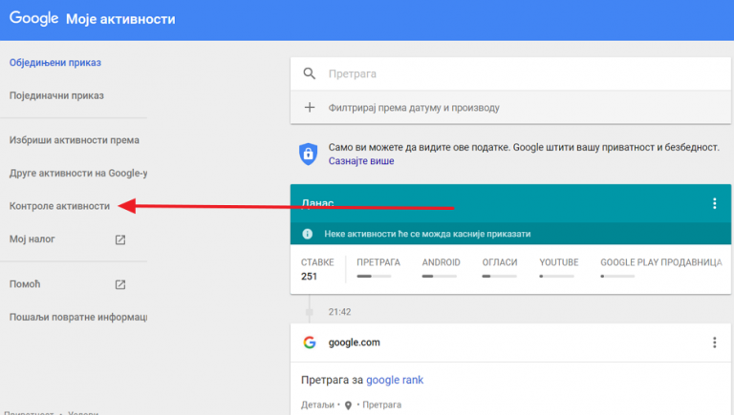
Task: Open Контроле активности in the sidebar
Action: pos(59,206)
